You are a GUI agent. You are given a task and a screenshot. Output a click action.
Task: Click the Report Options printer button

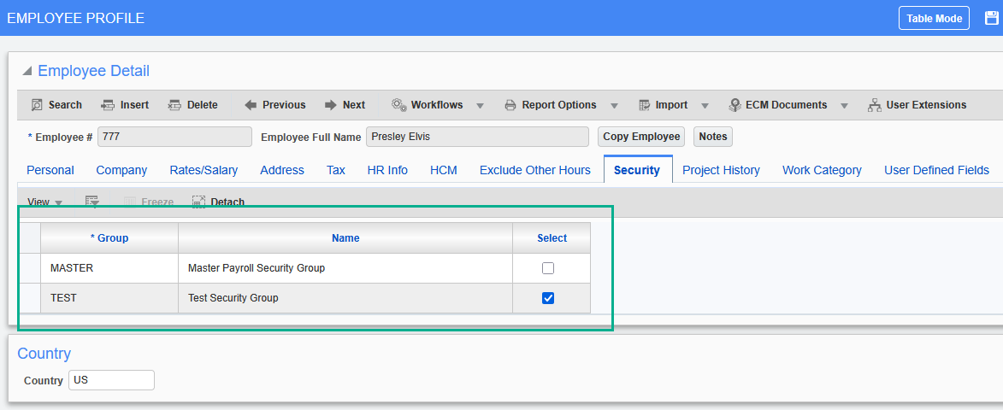pos(550,105)
